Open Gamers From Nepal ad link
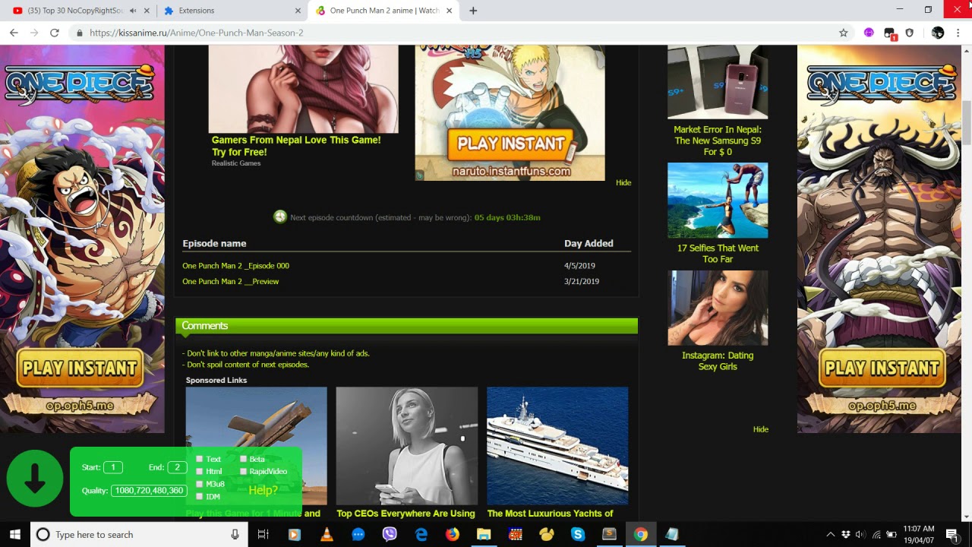972x547 pixels. tap(296, 146)
